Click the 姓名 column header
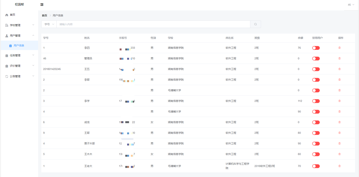 [87, 38]
